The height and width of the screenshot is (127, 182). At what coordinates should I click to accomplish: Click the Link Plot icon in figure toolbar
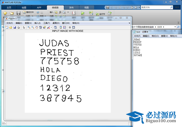click(x=55, y=27)
